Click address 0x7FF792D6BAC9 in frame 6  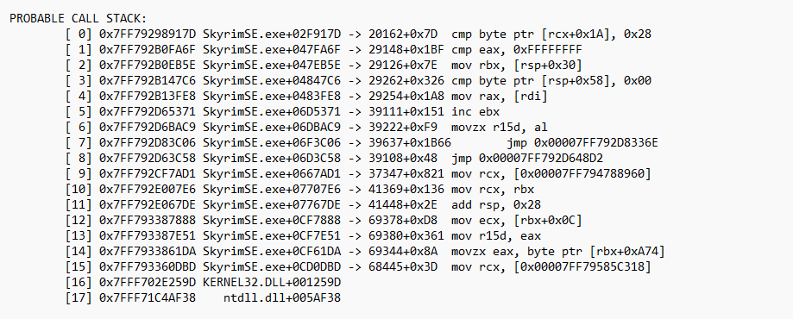(148, 128)
